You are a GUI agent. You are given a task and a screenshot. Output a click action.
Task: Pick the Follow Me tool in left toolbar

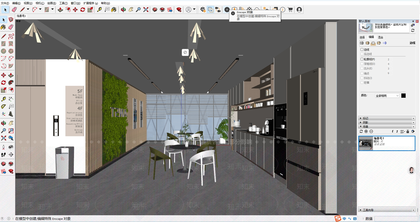[11, 83]
